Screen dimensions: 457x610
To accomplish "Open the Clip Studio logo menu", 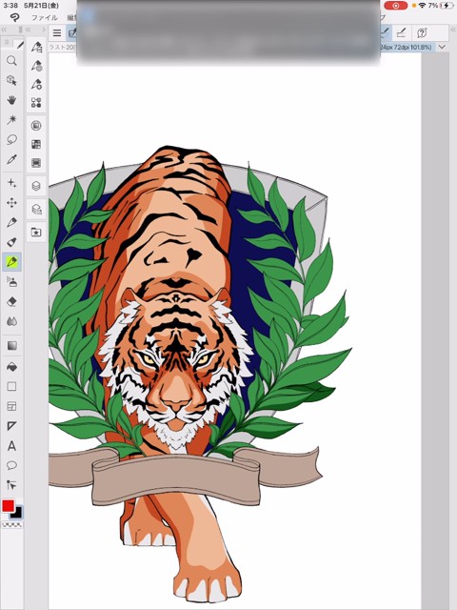I will pyautogui.click(x=14, y=17).
